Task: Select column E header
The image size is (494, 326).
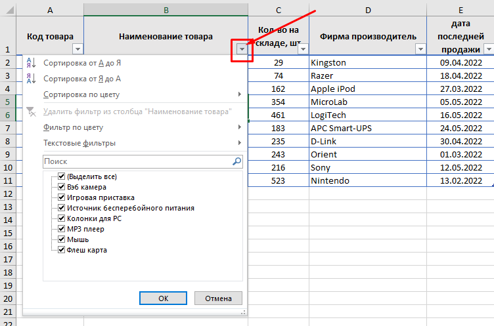Action: click(460, 10)
